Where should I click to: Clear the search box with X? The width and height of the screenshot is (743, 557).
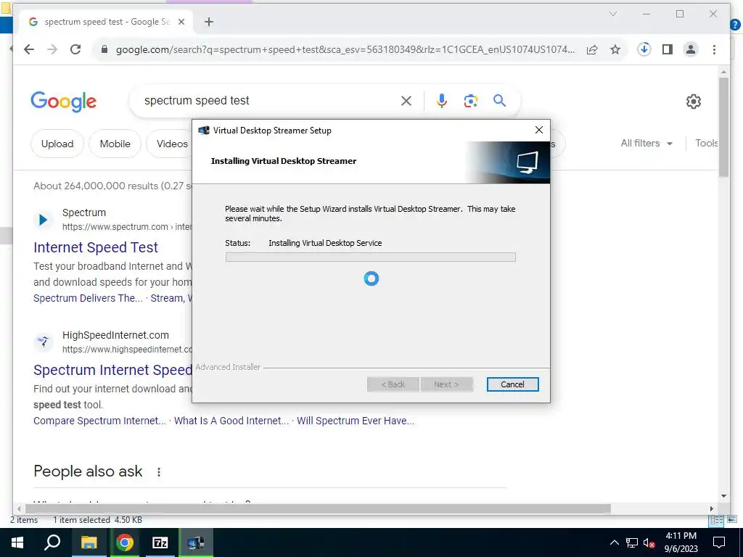point(406,100)
